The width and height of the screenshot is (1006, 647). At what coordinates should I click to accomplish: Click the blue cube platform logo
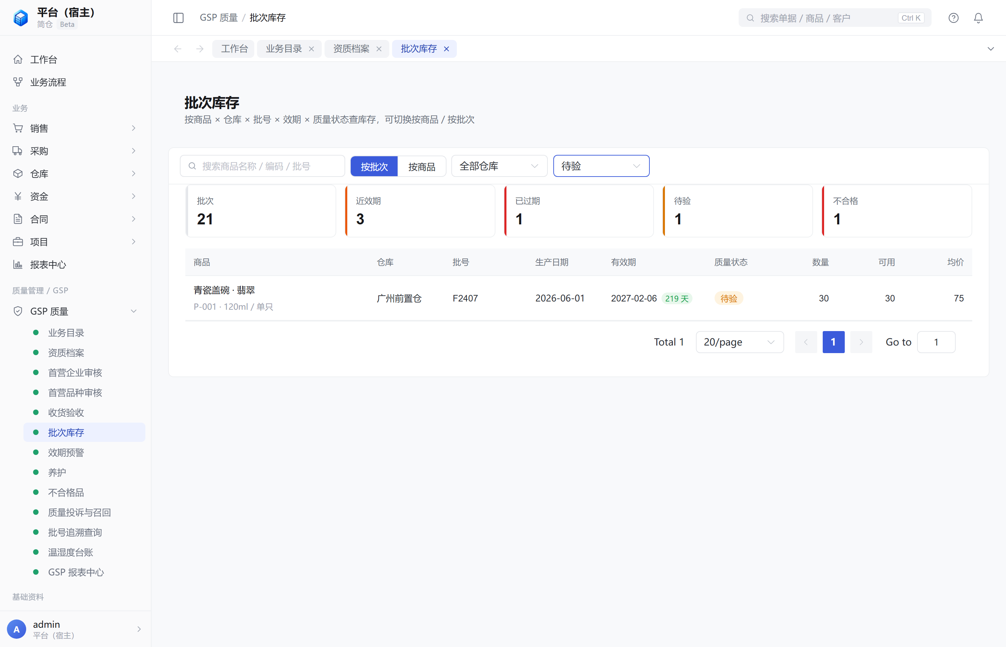(21, 18)
